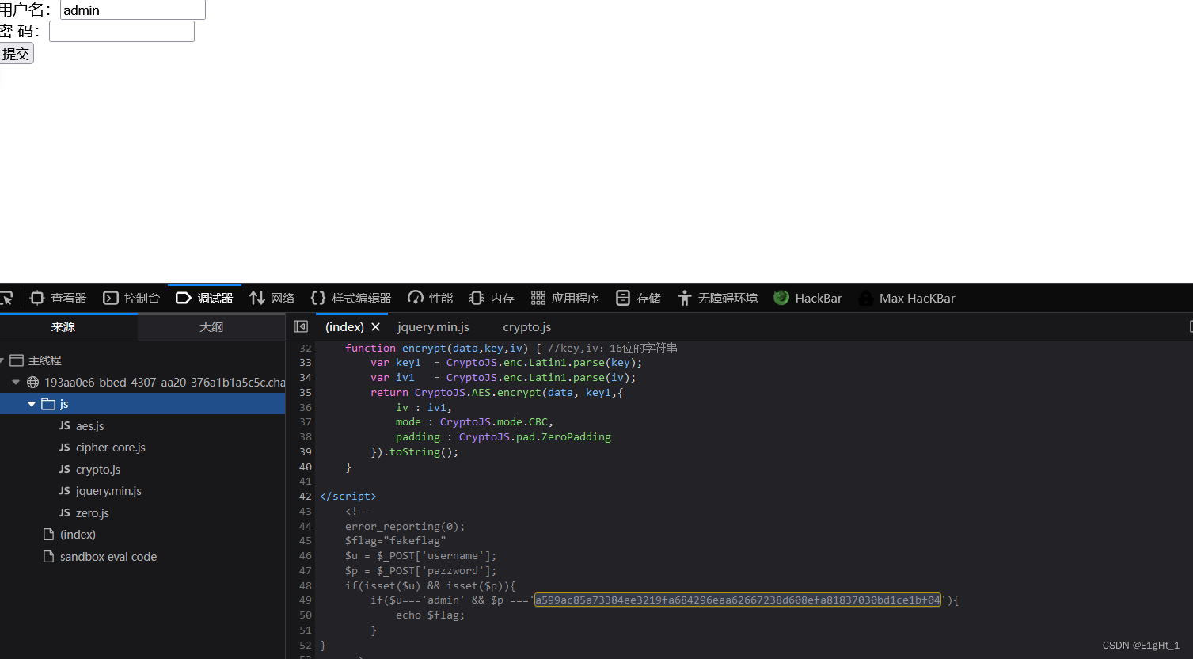The width and height of the screenshot is (1193, 659).
Task: Open the 性能 performance tab
Action: pos(431,298)
